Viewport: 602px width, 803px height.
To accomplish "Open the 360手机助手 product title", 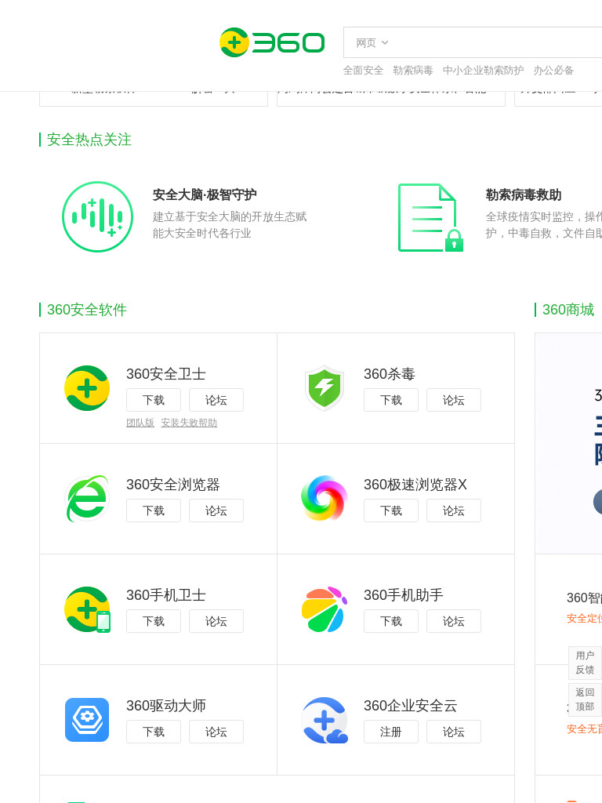I will pyautogui.click(x=404, y=595).
